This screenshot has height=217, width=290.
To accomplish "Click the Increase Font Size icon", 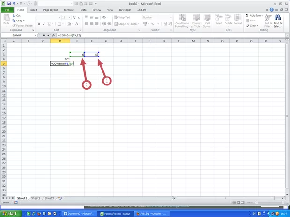I will click(74, 17).
